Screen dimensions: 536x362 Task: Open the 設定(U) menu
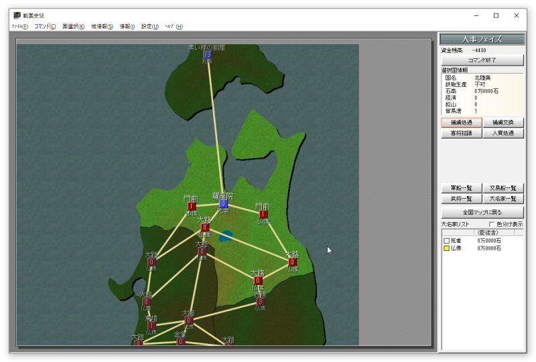pyautogui.click(x=150, y=26)
